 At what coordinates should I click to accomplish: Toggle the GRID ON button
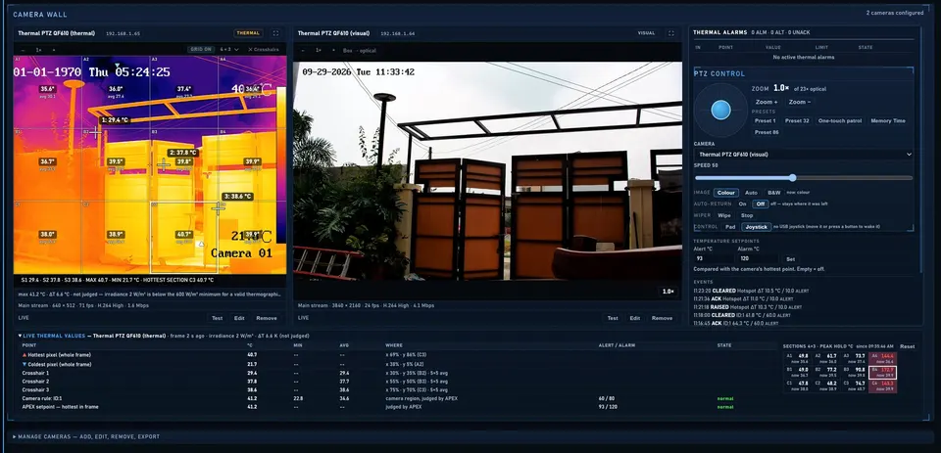tap(200, 50)
